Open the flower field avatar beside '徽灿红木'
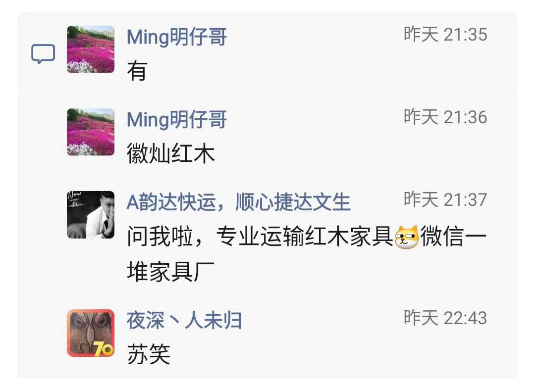The height and width of the screenshot is (388, 535). tap(91, 132)
